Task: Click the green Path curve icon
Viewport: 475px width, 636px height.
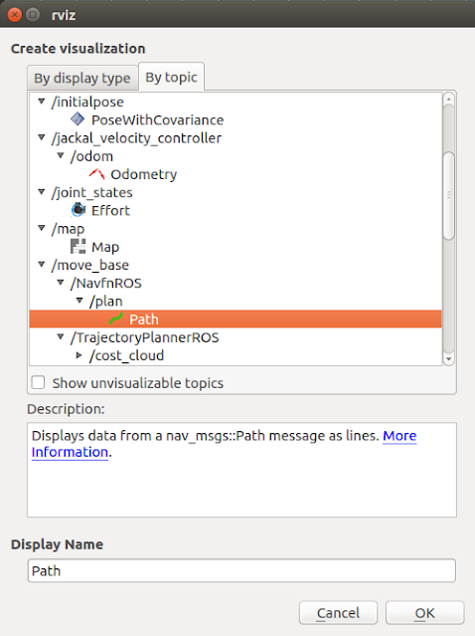Action: pyautogui.click(x=116, y=318)
